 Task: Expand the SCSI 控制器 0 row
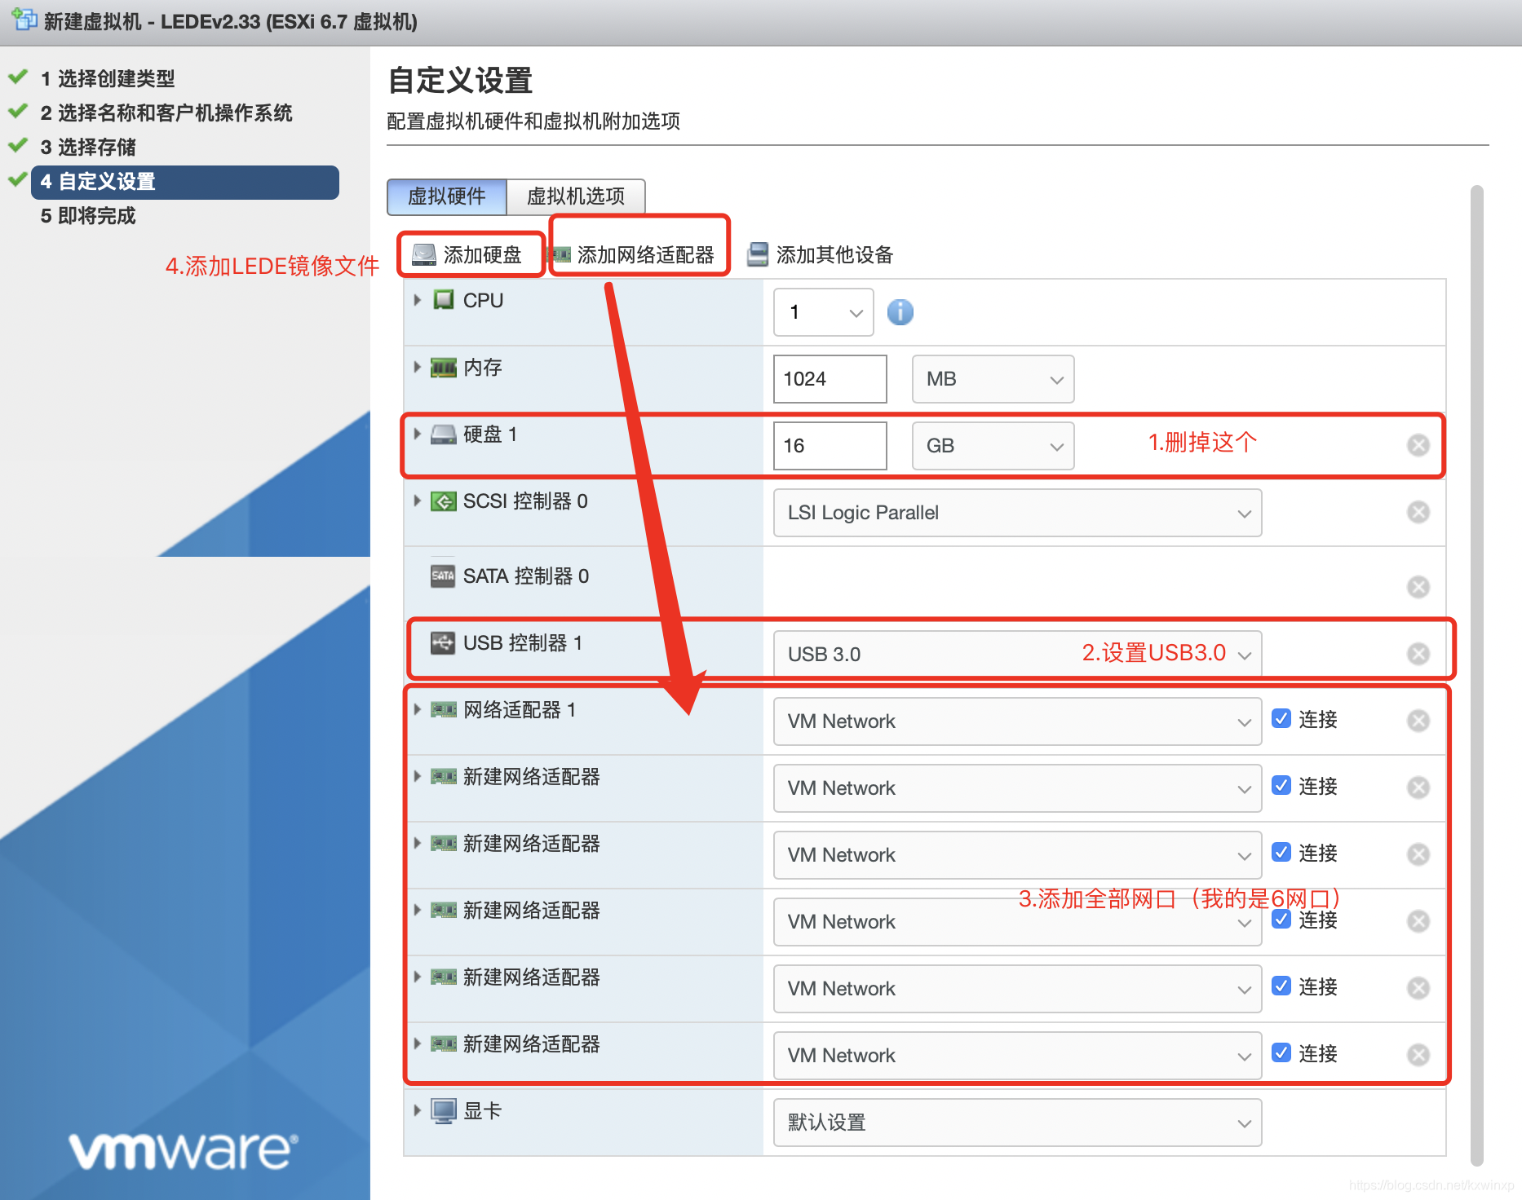(417, 501)
